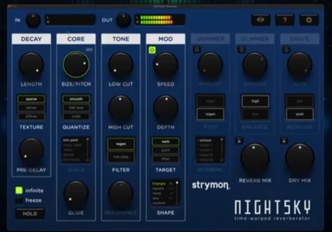
Task: Click the Scale list scrollbar
Action: [x=87, y=149]
